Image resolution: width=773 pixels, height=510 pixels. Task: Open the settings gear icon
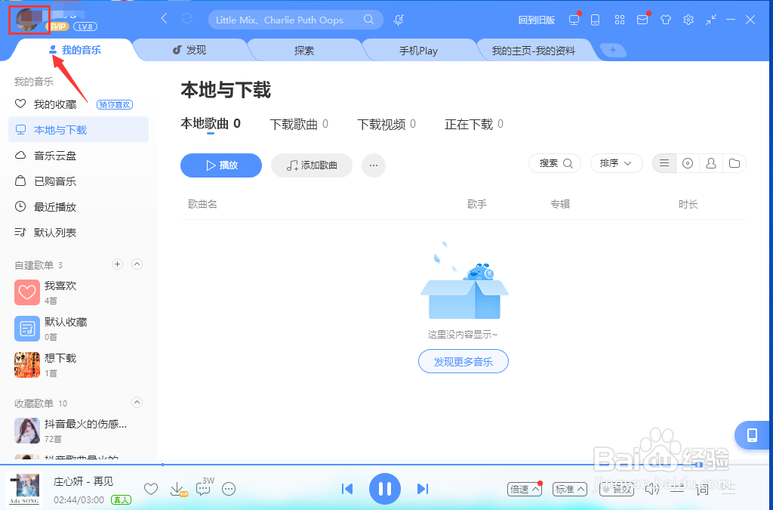pyautogui.click(x=688, y=20)
